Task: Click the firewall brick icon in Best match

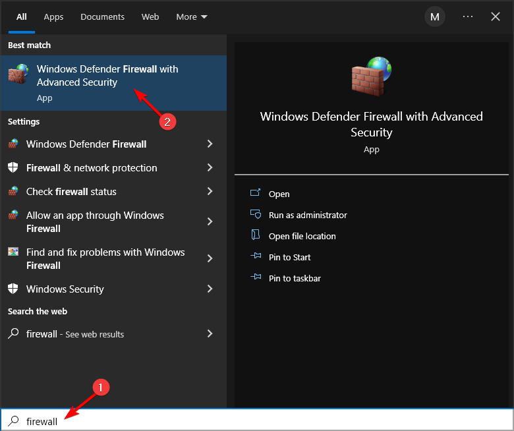Action: (18, 74)
